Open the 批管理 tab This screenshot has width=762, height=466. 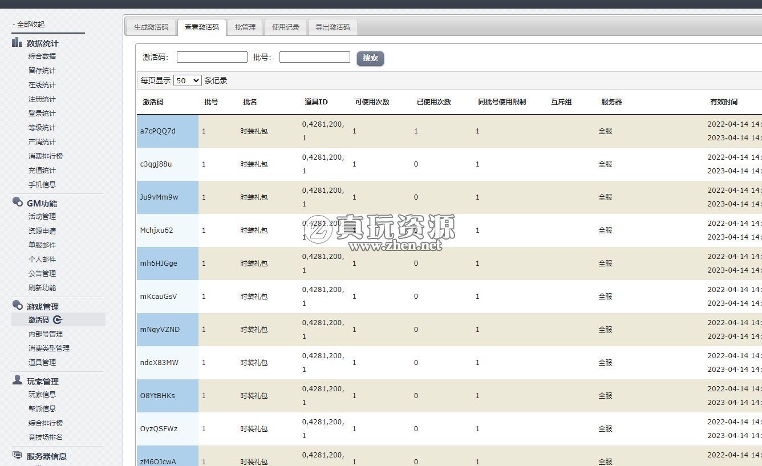point(245,27)
